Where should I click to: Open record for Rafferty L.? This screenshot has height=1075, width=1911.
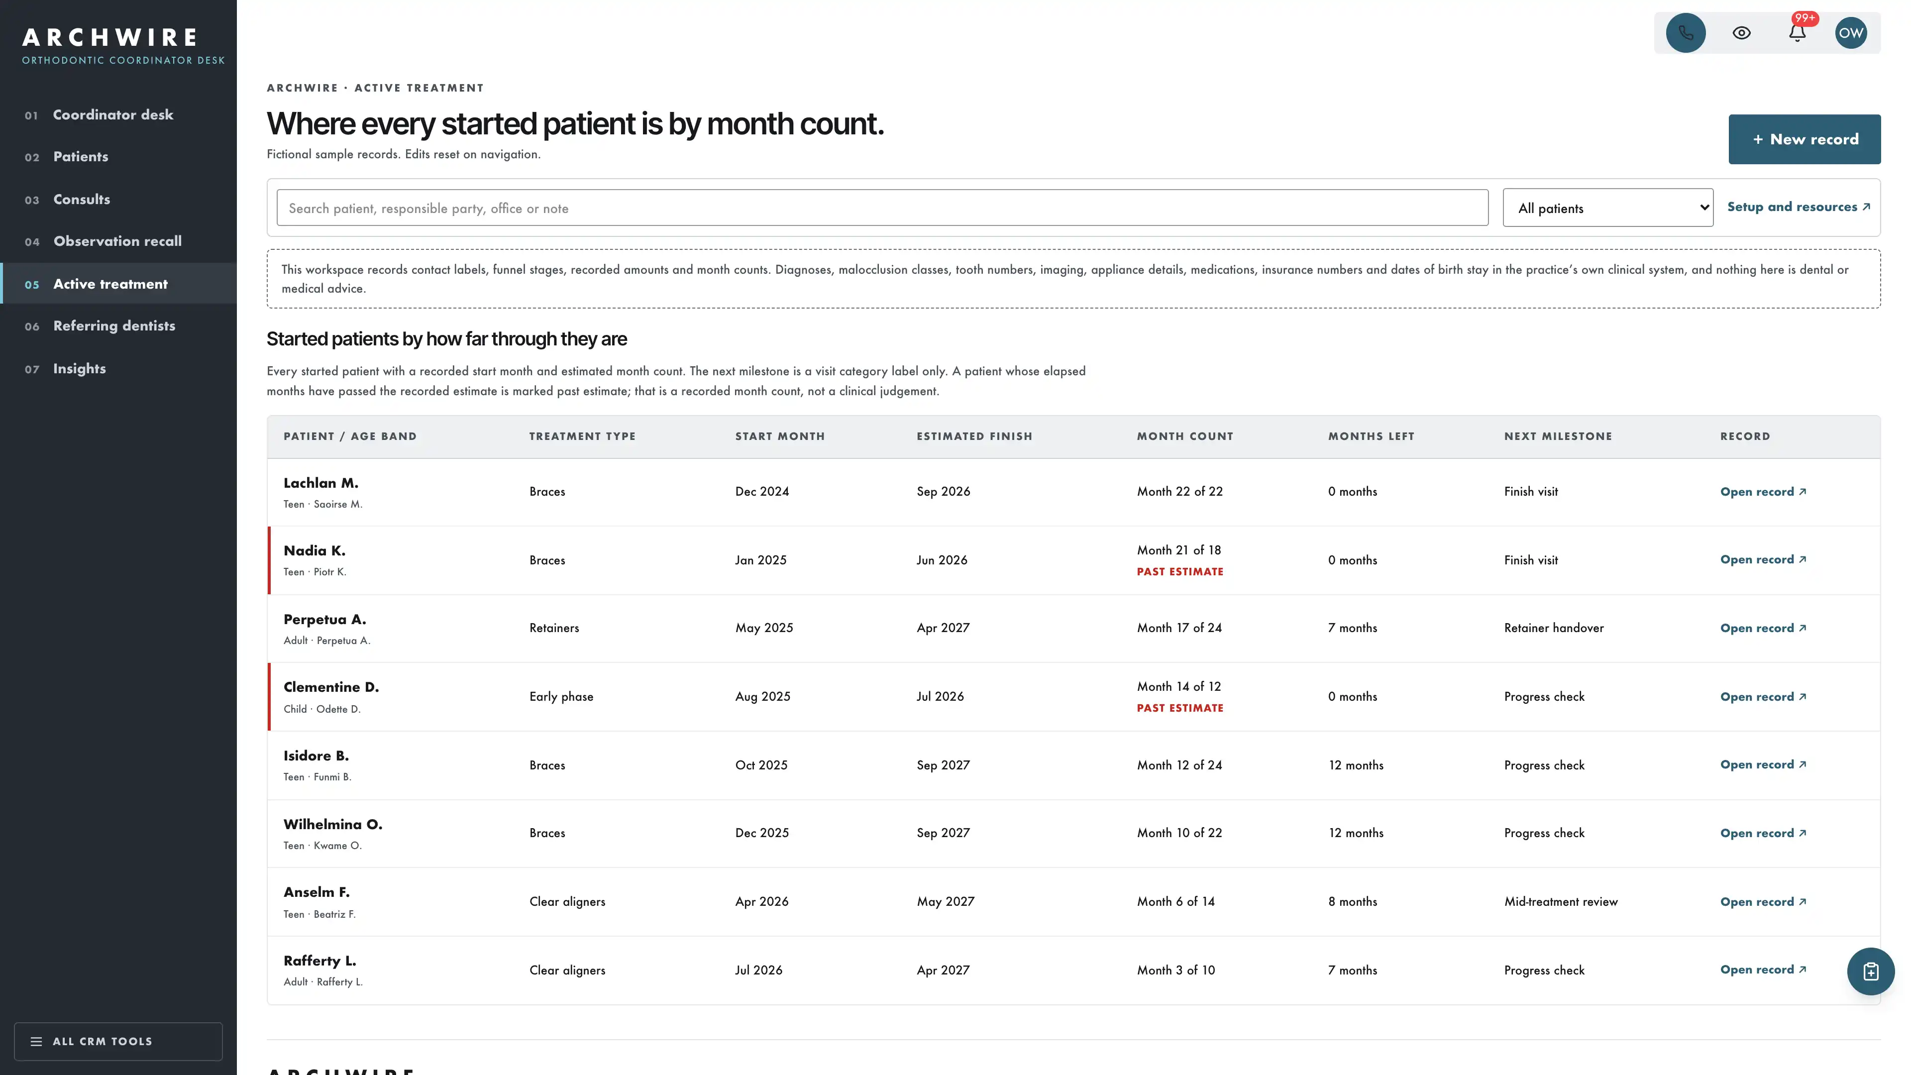click(x=1763, y=969)
